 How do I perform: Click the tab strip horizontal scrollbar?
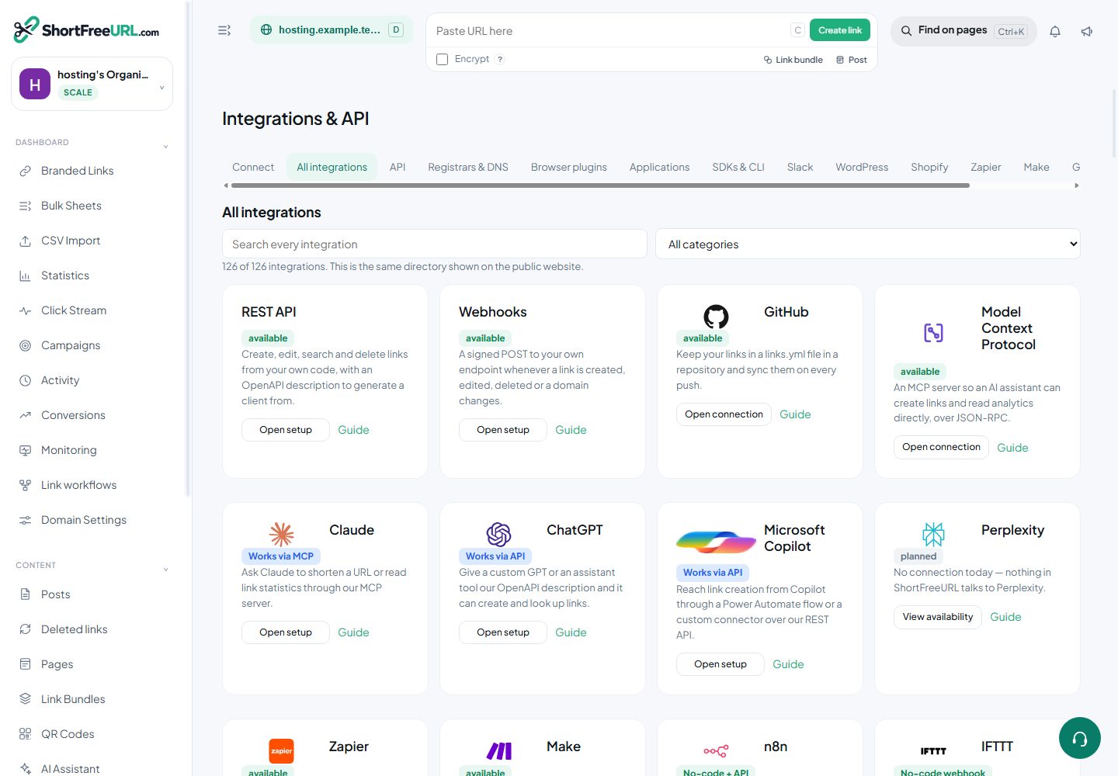[x=600, y=185]
